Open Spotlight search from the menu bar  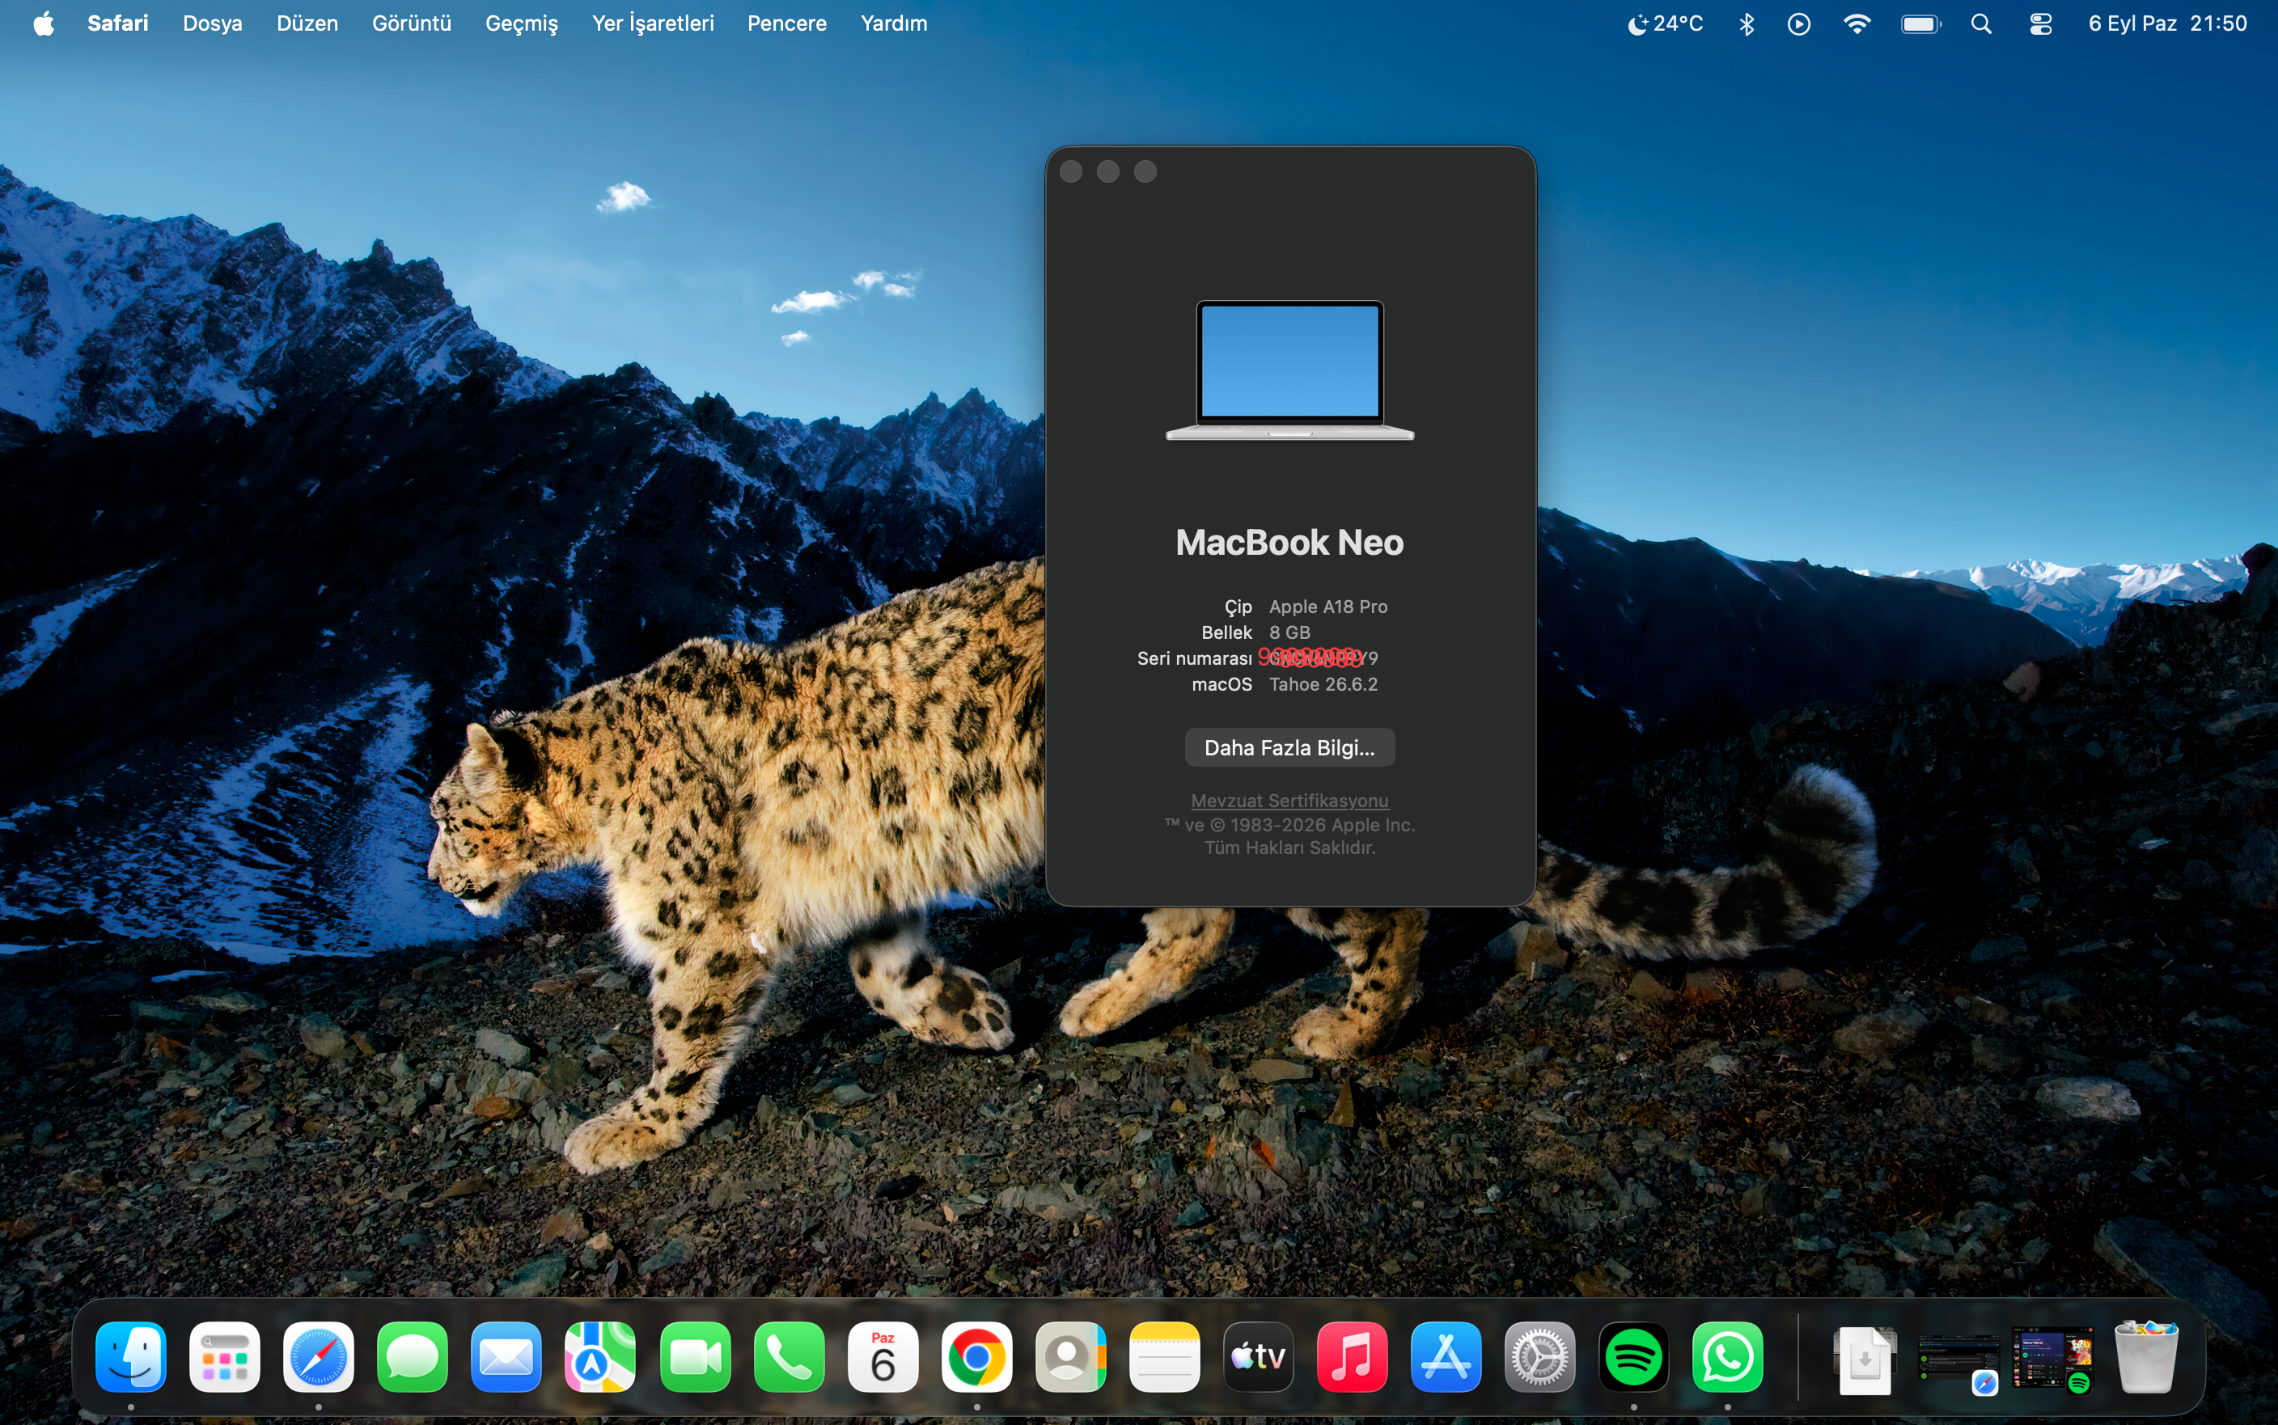coord(1981,23)
